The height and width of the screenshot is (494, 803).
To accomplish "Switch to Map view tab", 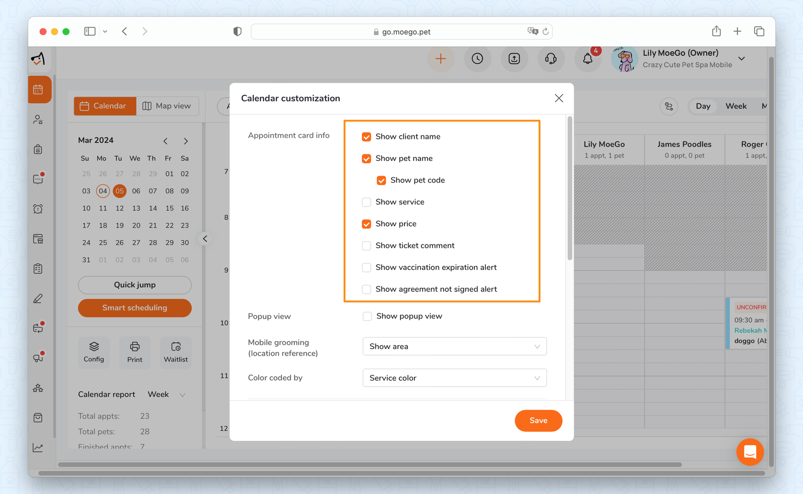I will click(167, 106).
